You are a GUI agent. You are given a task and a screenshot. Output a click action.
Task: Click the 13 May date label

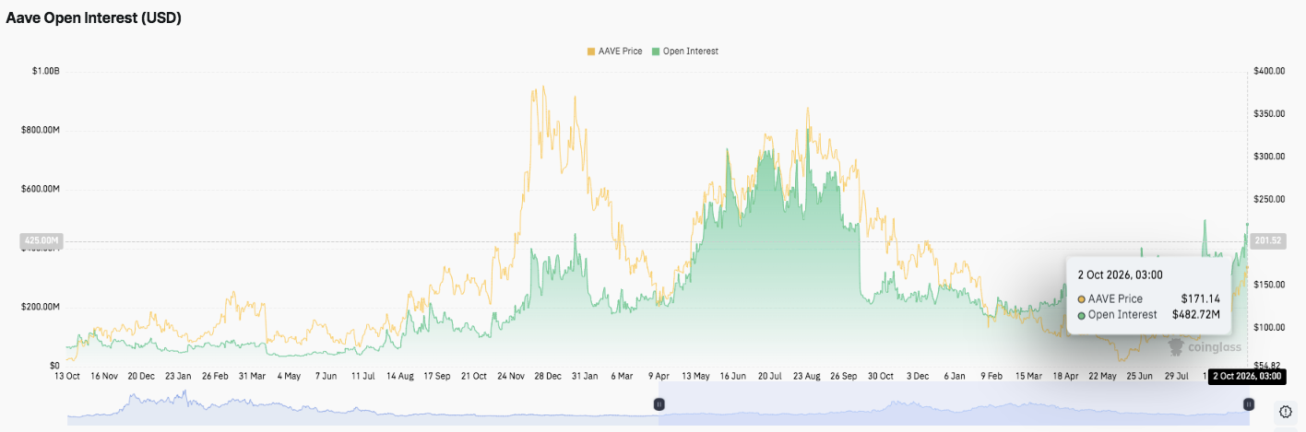[x=695, y=376]
